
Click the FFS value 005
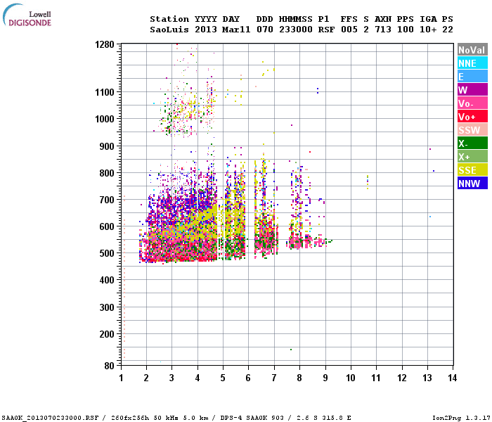click(x=349, y=30)
